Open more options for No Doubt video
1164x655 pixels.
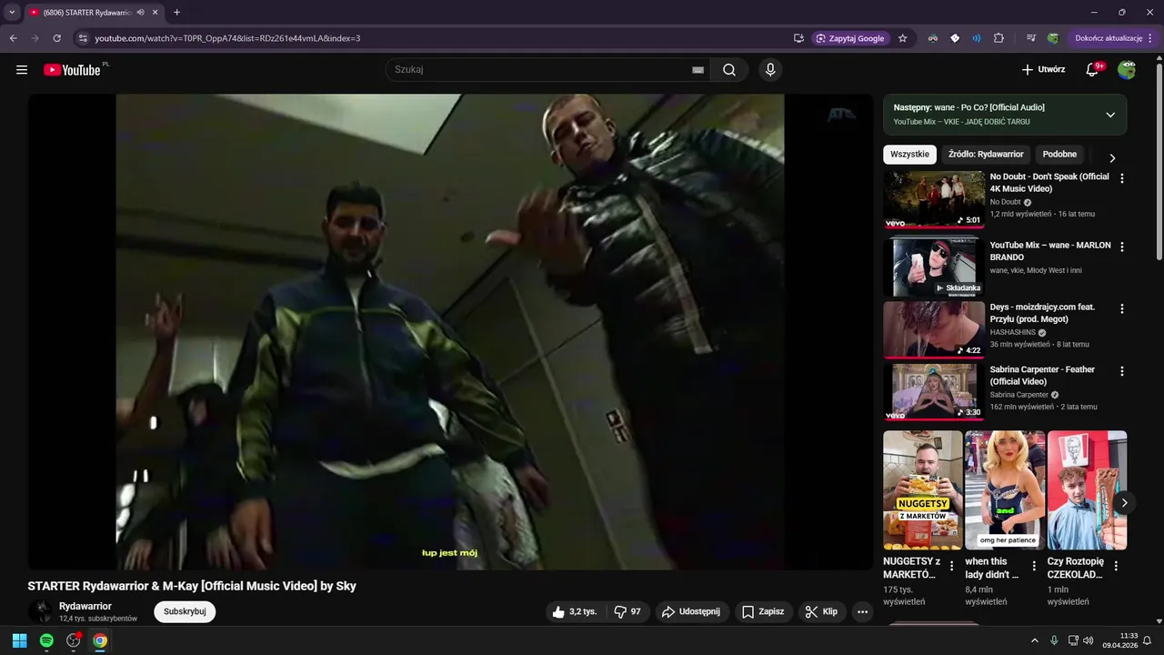click(x=1121, y=178)
